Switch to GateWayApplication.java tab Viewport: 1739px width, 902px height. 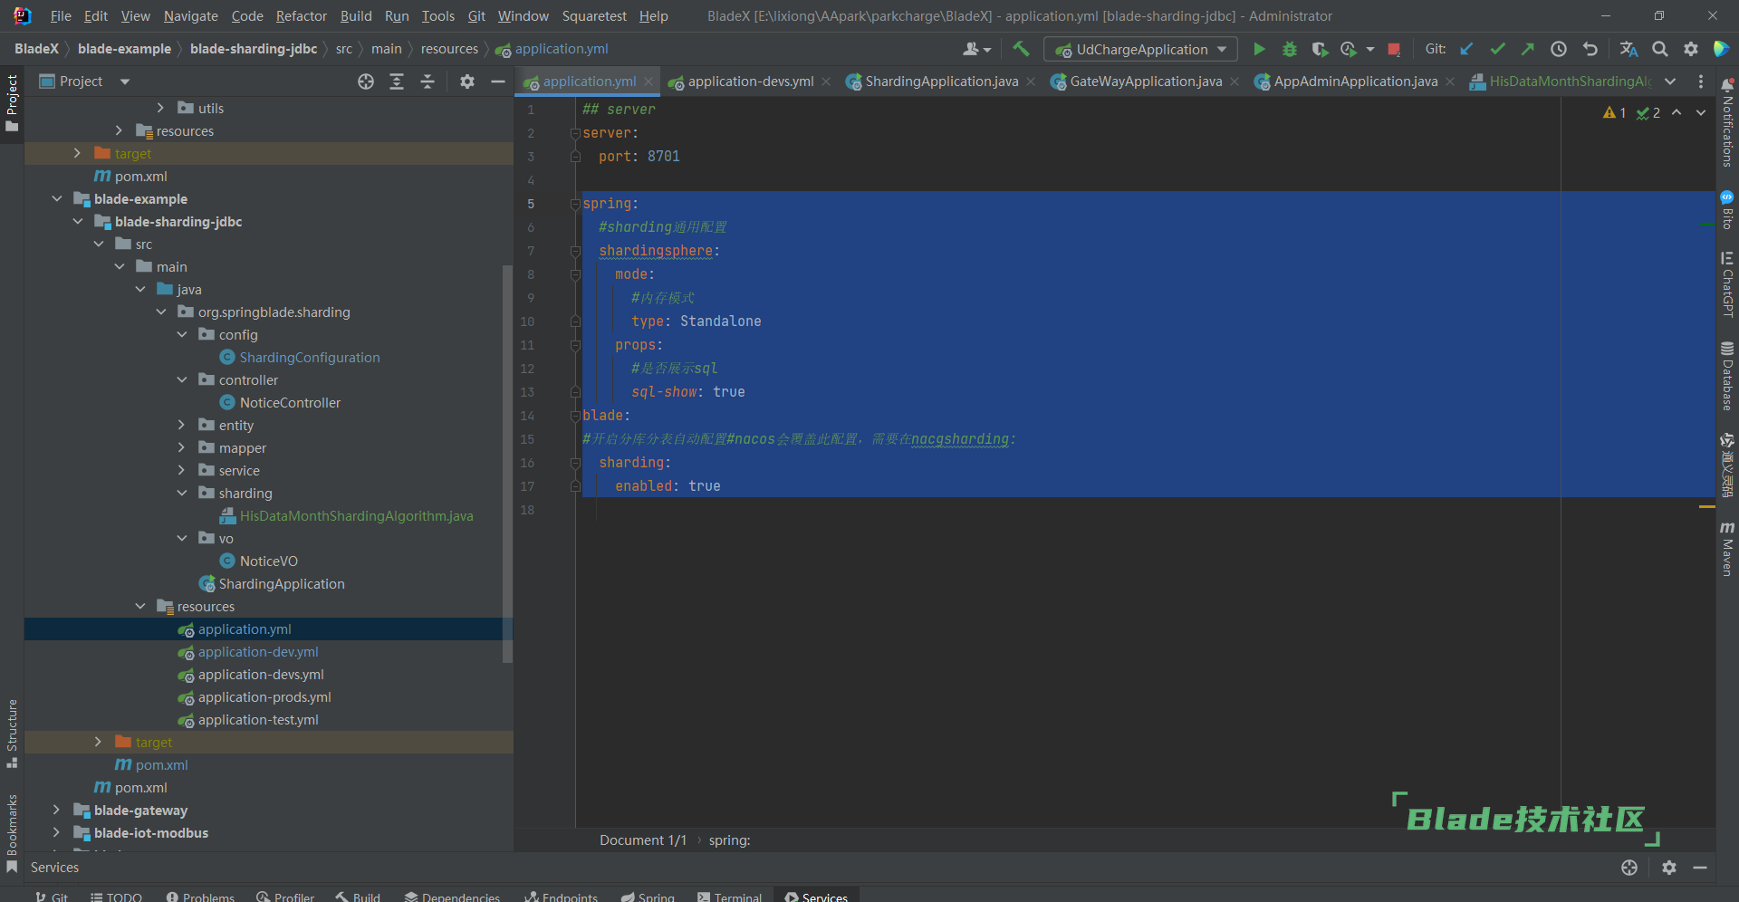tap(1146, 82)
